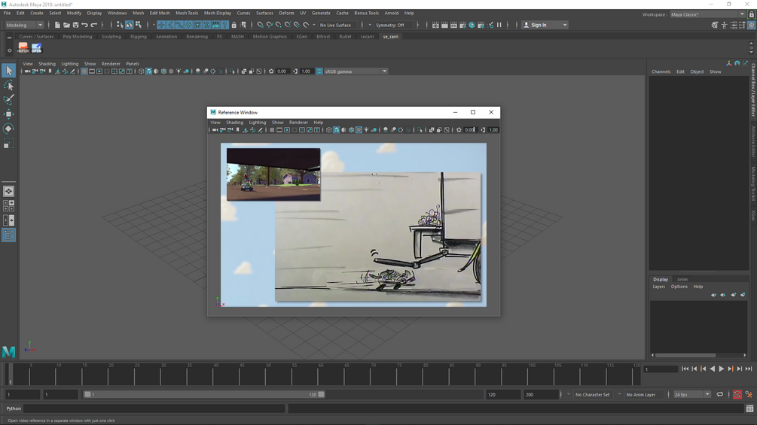Toggle auto keyframe red button
This screenshot has width=757, height=425.
click(x=737, y=395)
